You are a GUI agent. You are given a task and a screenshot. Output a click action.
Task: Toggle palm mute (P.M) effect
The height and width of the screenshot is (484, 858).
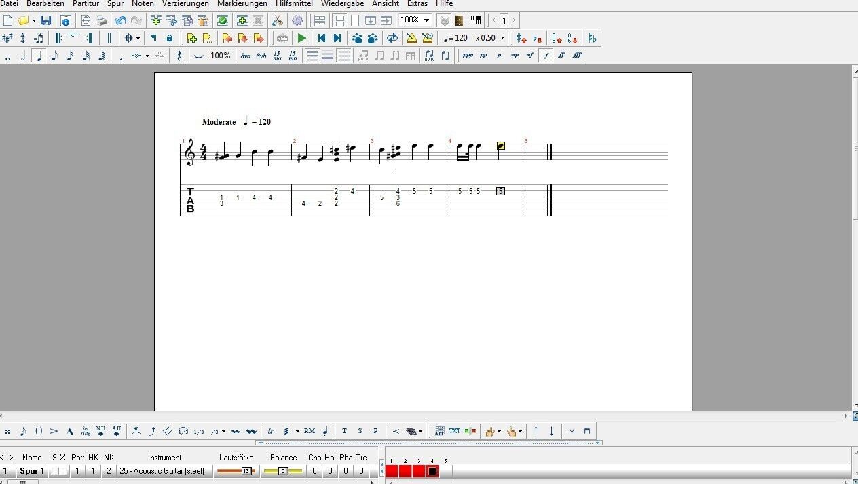click(310, 431)
